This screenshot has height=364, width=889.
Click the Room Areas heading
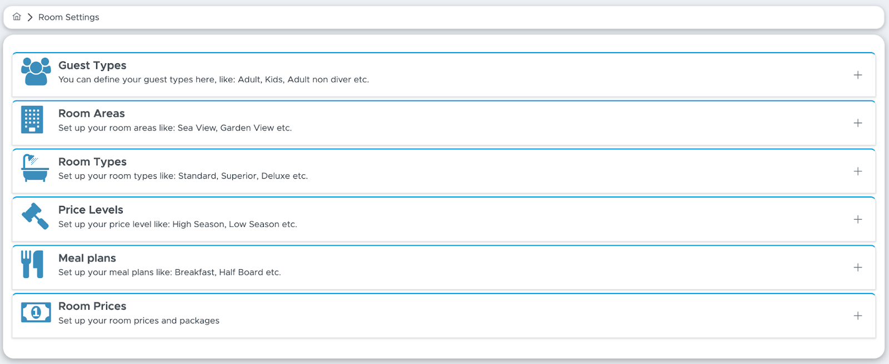coord(92,113)
